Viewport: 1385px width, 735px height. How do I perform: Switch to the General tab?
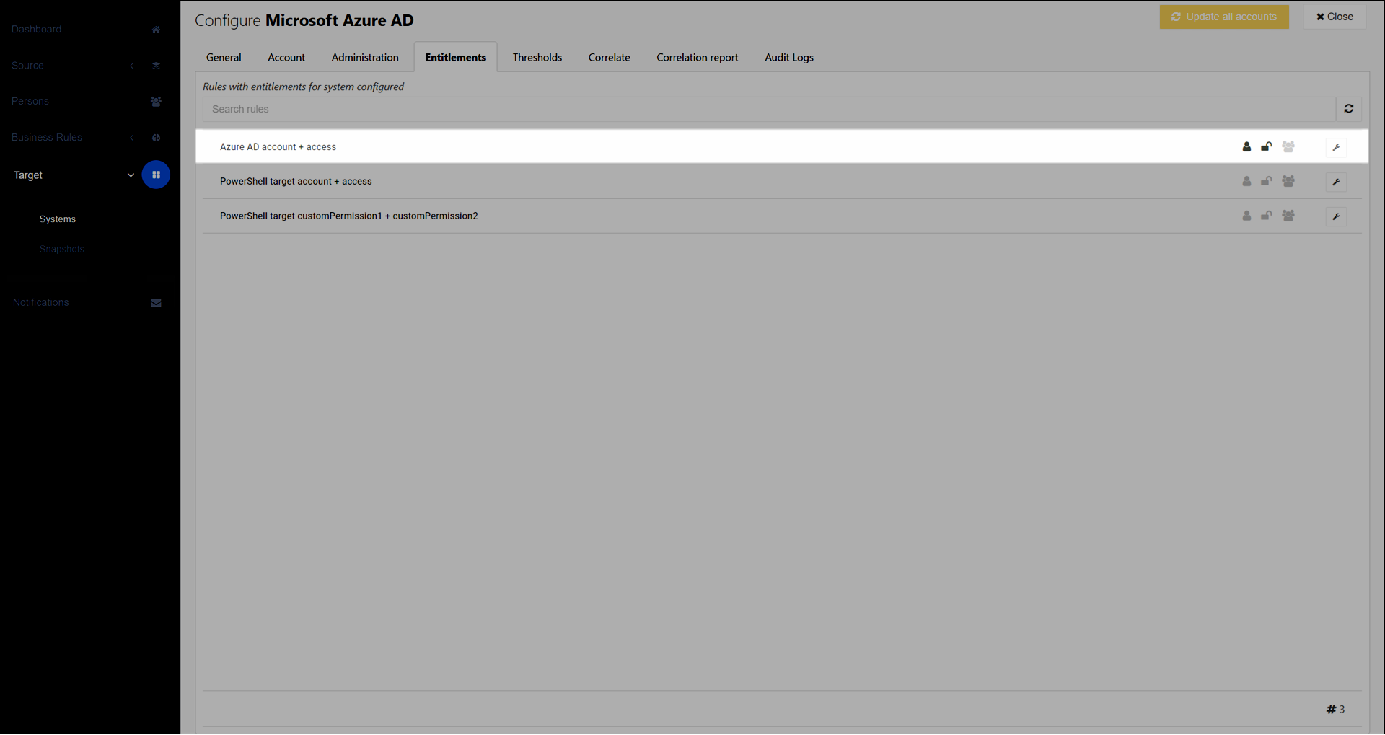pyautogui.click(x=224, y=58)
